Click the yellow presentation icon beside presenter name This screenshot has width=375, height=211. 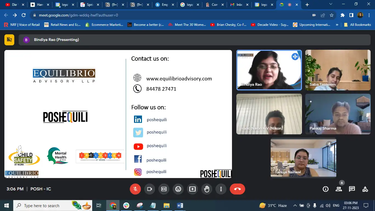pyautogui.click(x=9, y=40)
